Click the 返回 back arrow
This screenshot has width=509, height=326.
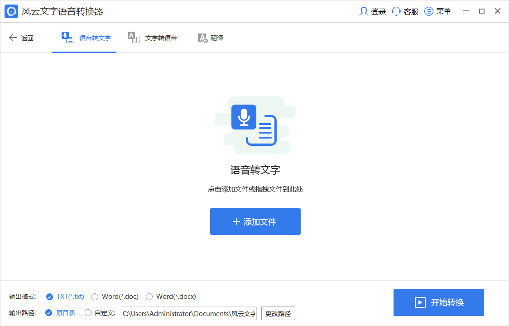pos(14,38)
